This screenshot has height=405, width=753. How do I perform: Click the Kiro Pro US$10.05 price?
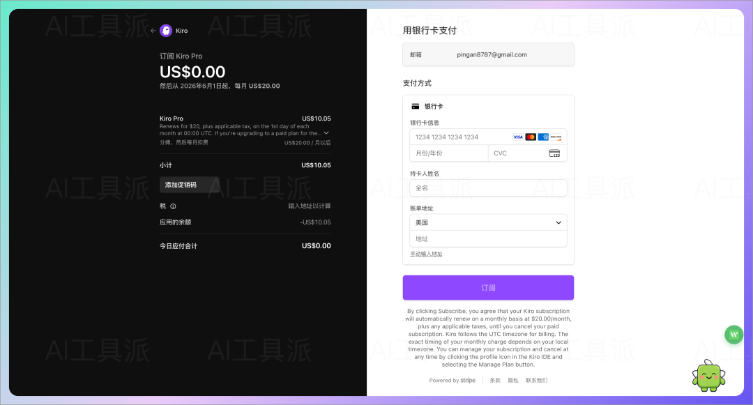click(x=316, y=119)
